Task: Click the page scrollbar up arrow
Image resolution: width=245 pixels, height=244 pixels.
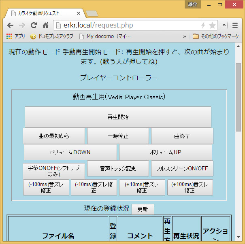Action: pos(238,46)
